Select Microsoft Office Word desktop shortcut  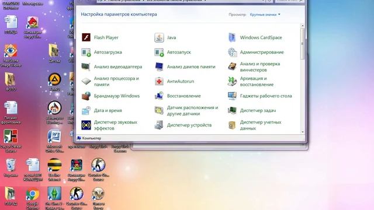click(54, 141)
